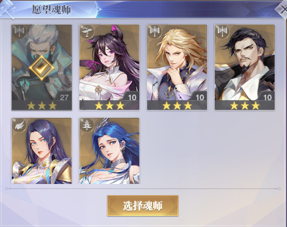This screenshot has height=227, width=287.
Task: Pick the purple-haired woman in gold armor
Action: coord(42,151)
